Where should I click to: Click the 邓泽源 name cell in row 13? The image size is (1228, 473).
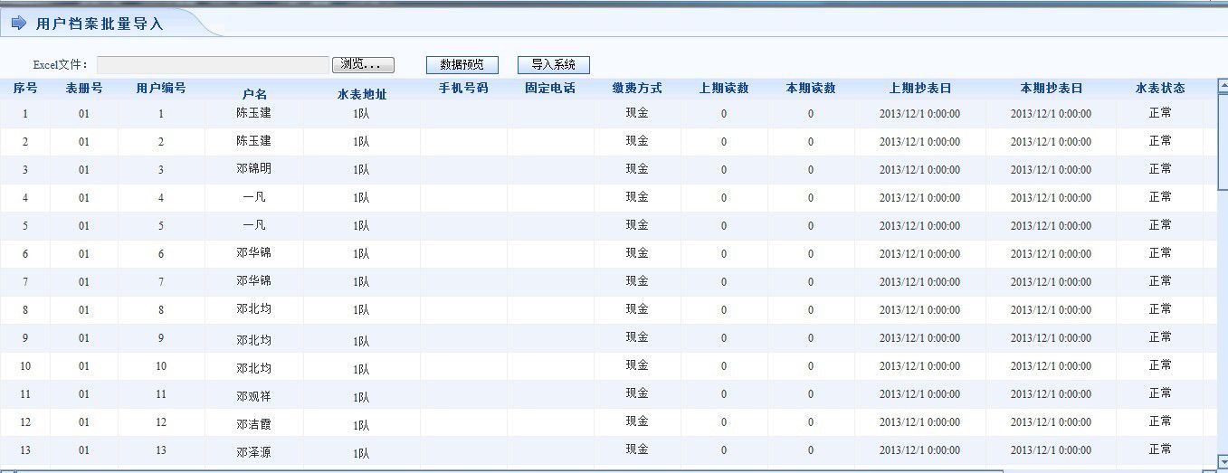(x=254, y=452)
